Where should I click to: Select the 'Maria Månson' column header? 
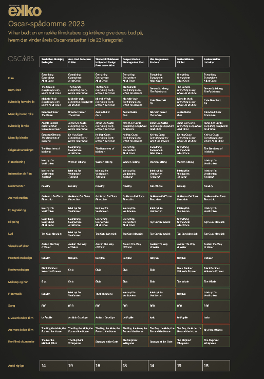[x=189, y=62]
